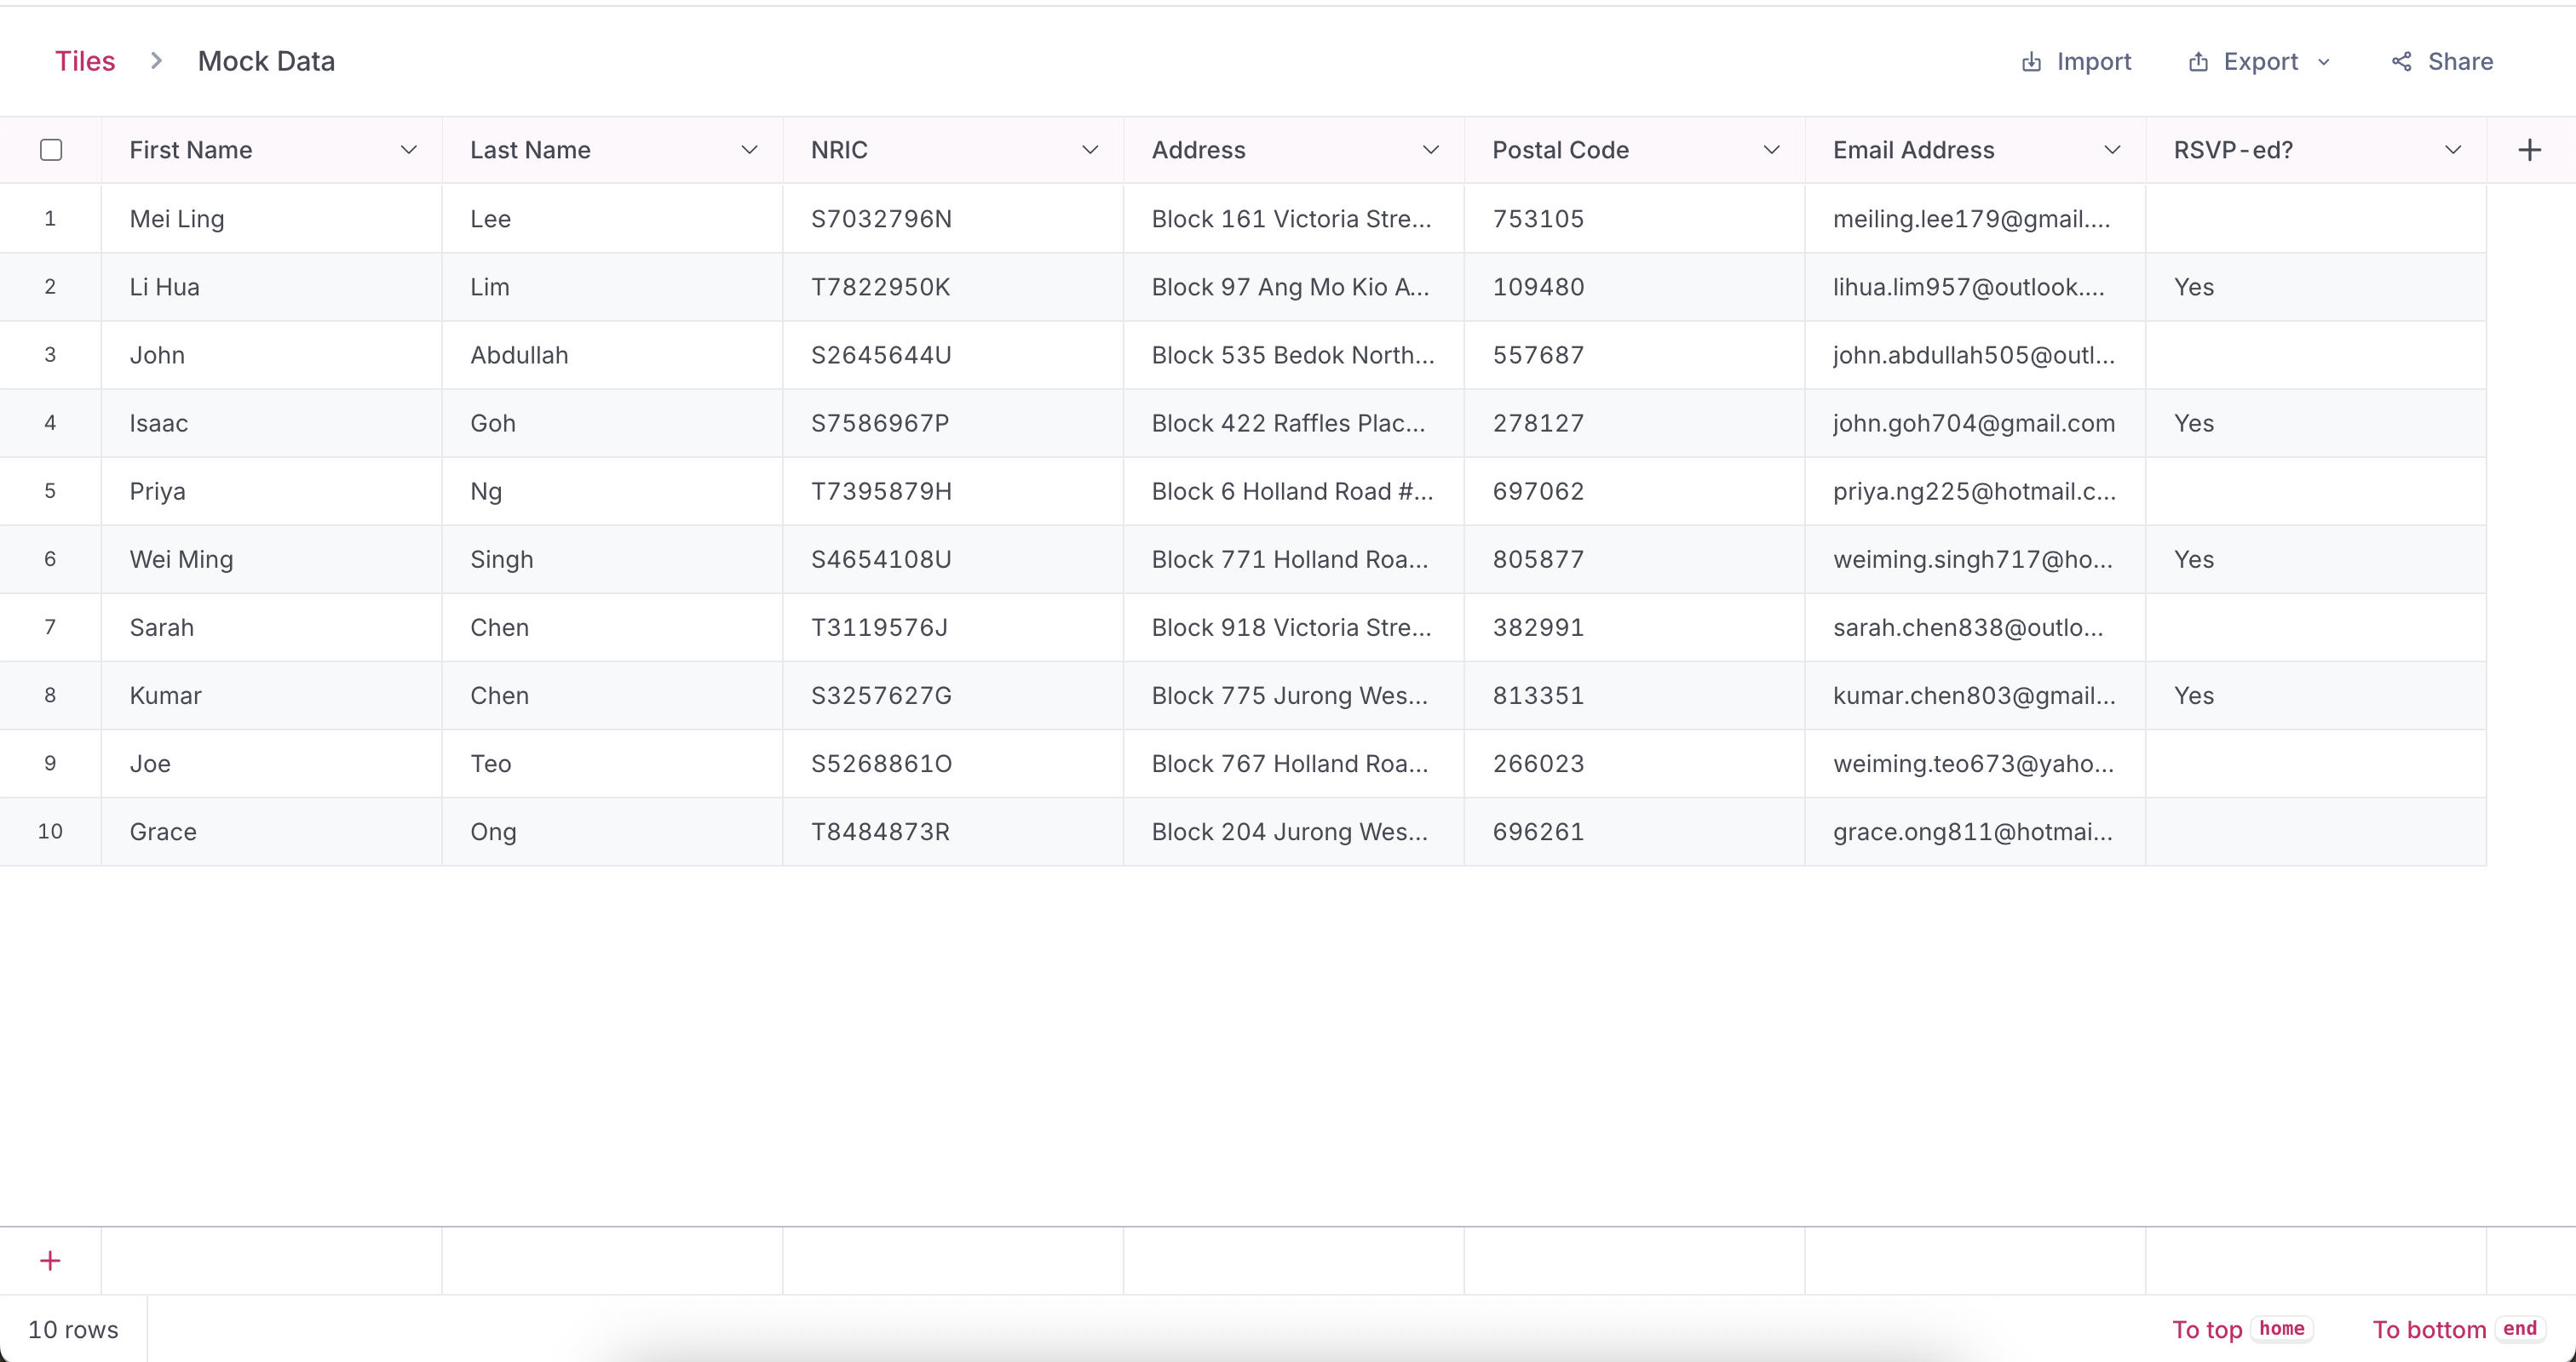2576x1362 pixels.
Task: Click the Mock Data breadcrumb title
Action: 266,62
